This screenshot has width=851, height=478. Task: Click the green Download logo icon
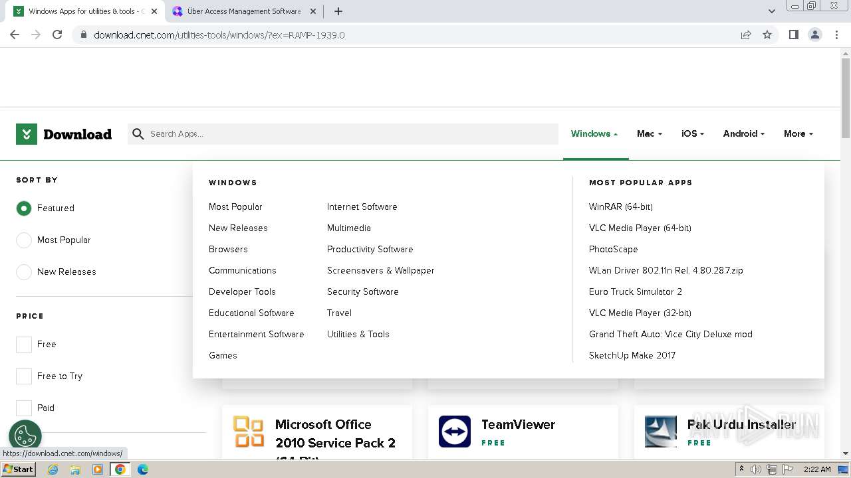[x=27, y=134]
